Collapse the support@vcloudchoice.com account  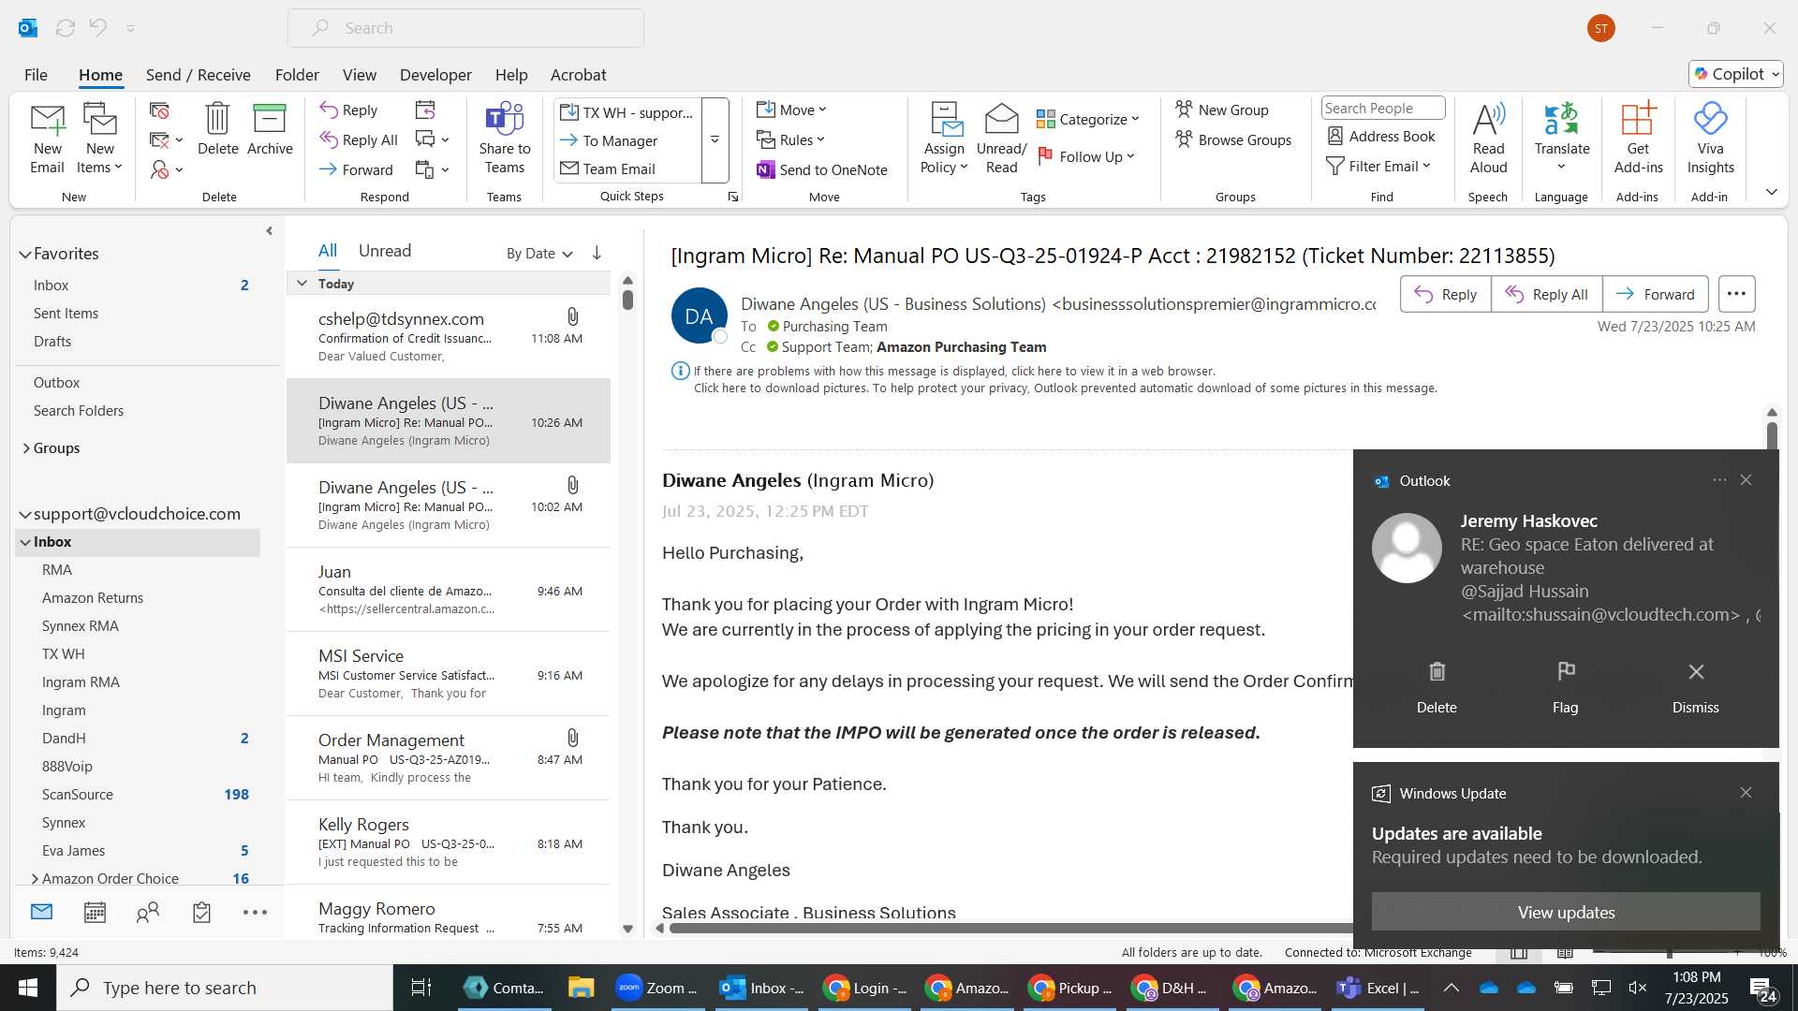tap(25, 514)
